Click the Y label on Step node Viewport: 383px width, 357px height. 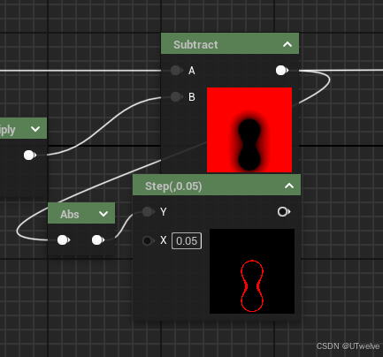point(164,212)
